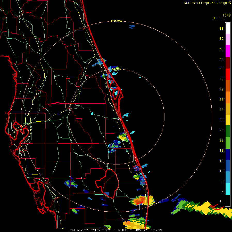
Task: Click the dark green swatch in the color scale
Action: [x=228, y=131]
